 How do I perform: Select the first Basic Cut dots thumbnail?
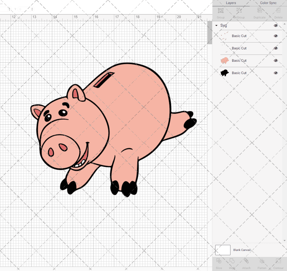(x=225, y=36)
